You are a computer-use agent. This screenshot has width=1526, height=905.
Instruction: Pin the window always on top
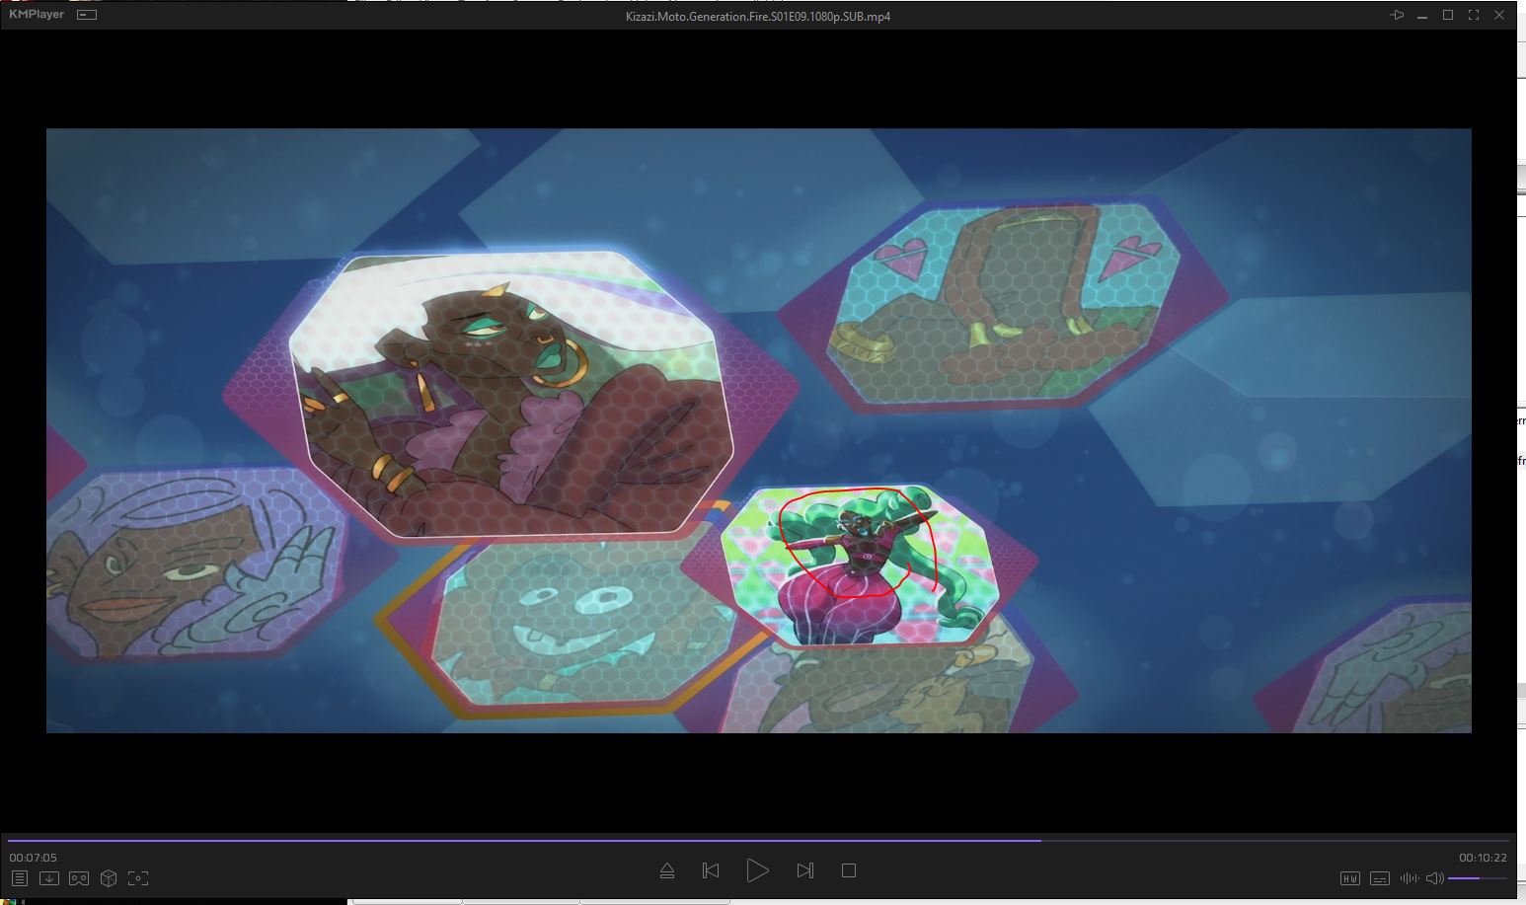pyautogui.click(x=1397, y=15)
